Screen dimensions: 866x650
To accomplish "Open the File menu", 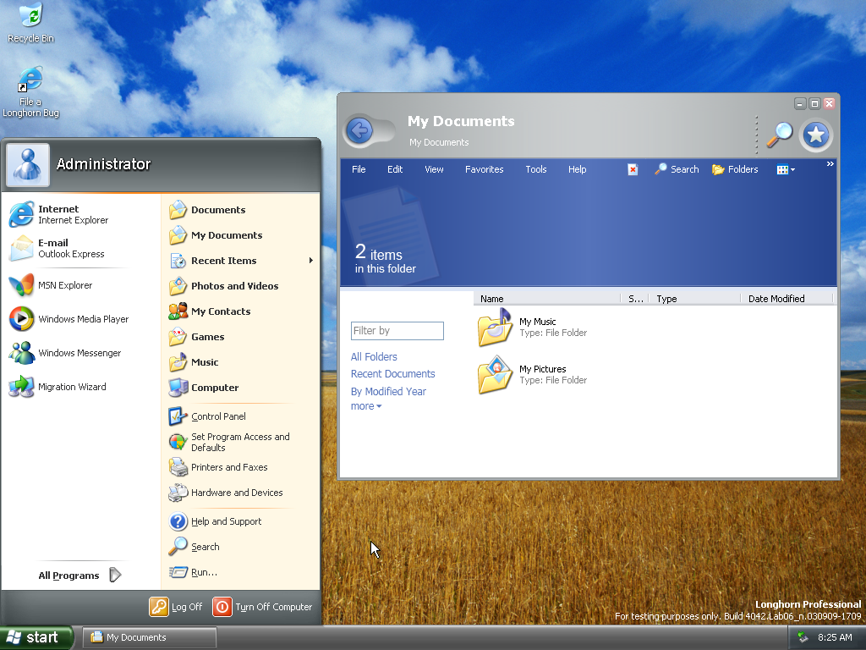I will coord(359,169).
